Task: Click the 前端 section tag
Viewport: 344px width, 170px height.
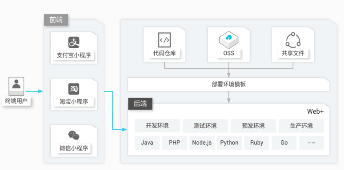Action: 56,20
